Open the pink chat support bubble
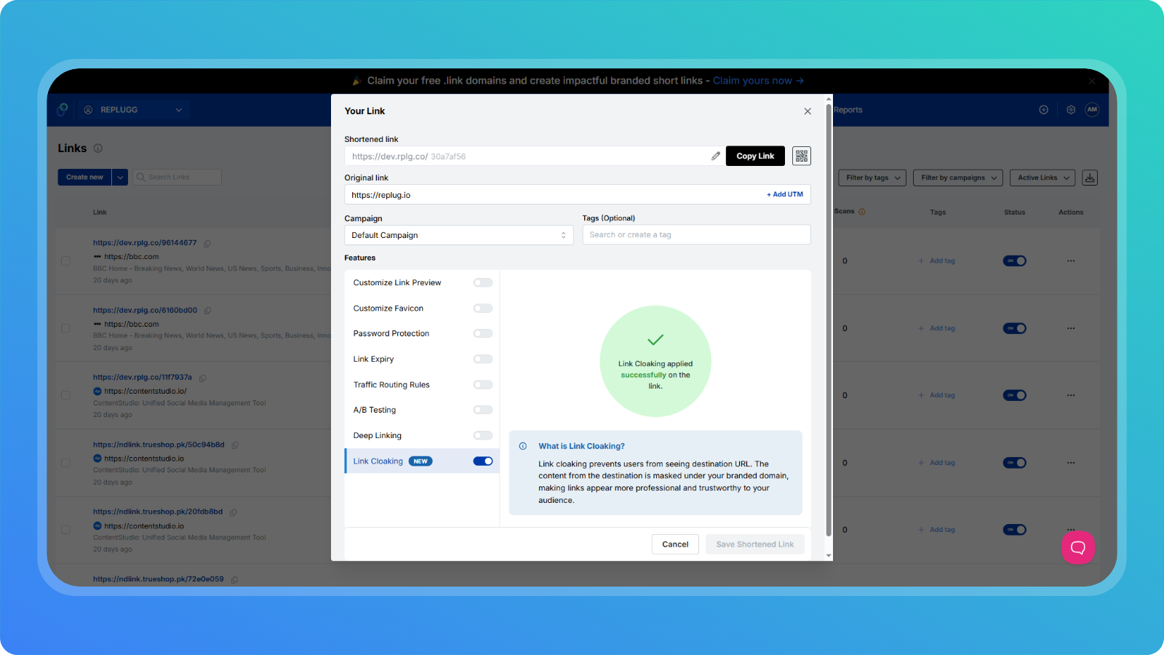This screenshot has width=1164, height=655. coord(1077,547)
